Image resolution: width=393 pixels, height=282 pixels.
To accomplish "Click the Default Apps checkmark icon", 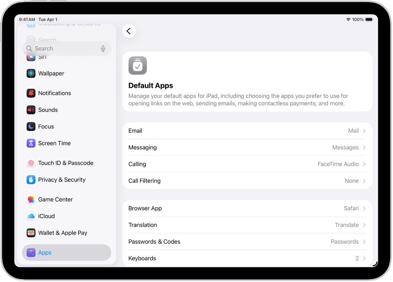I will [138, 65].
